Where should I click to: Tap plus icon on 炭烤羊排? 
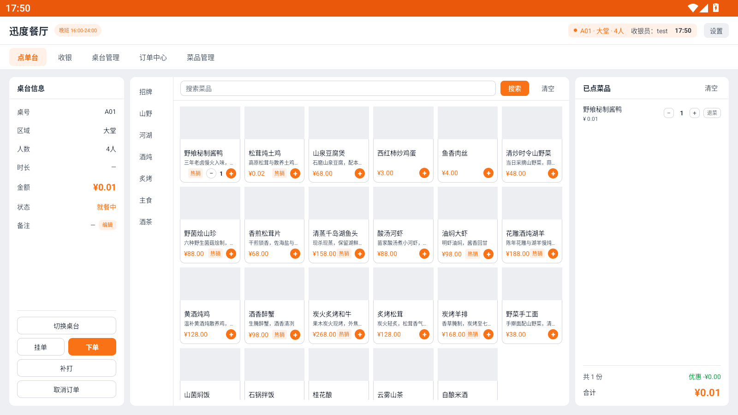488,334
